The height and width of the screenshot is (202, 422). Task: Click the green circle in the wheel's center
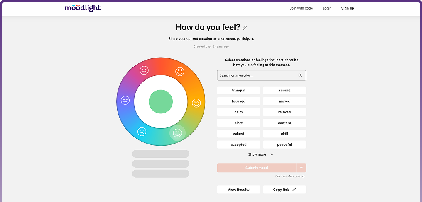coord(161,101)
